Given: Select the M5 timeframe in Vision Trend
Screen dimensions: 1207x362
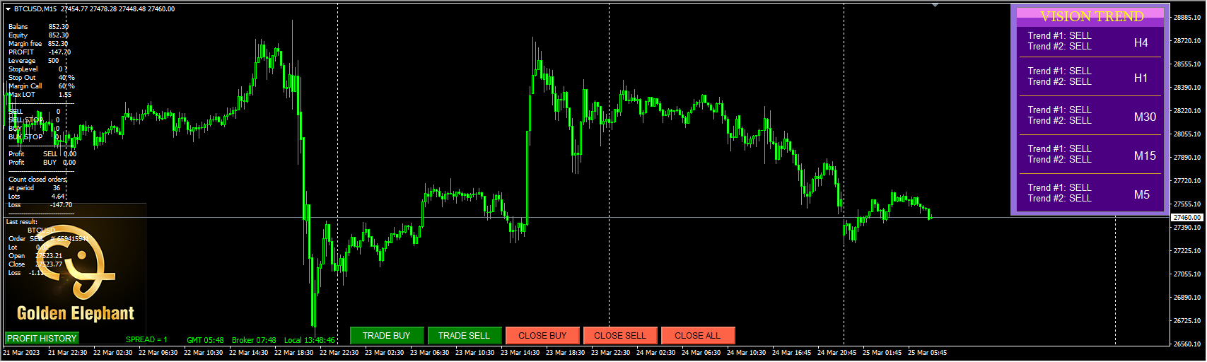Looking at the screenshot, I should (1142, 194).
